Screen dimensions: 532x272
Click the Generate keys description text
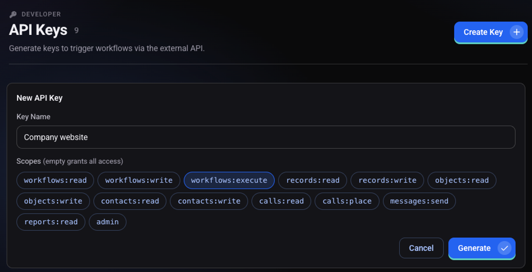(107, 48)
